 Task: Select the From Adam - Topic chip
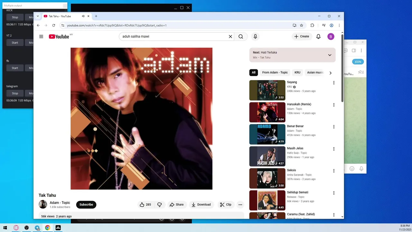pos(275,72)
